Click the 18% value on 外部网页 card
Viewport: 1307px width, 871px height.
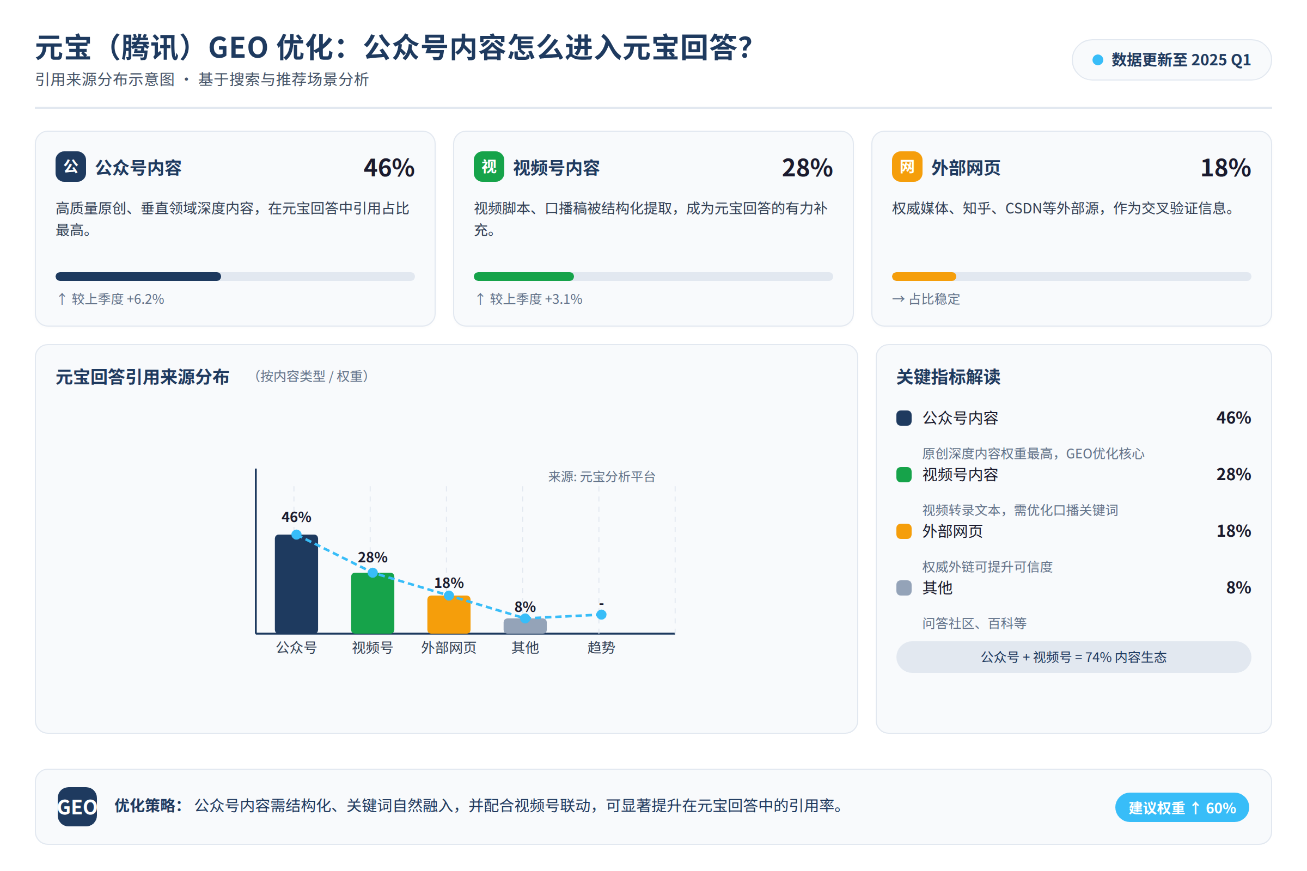point(1226,168)
